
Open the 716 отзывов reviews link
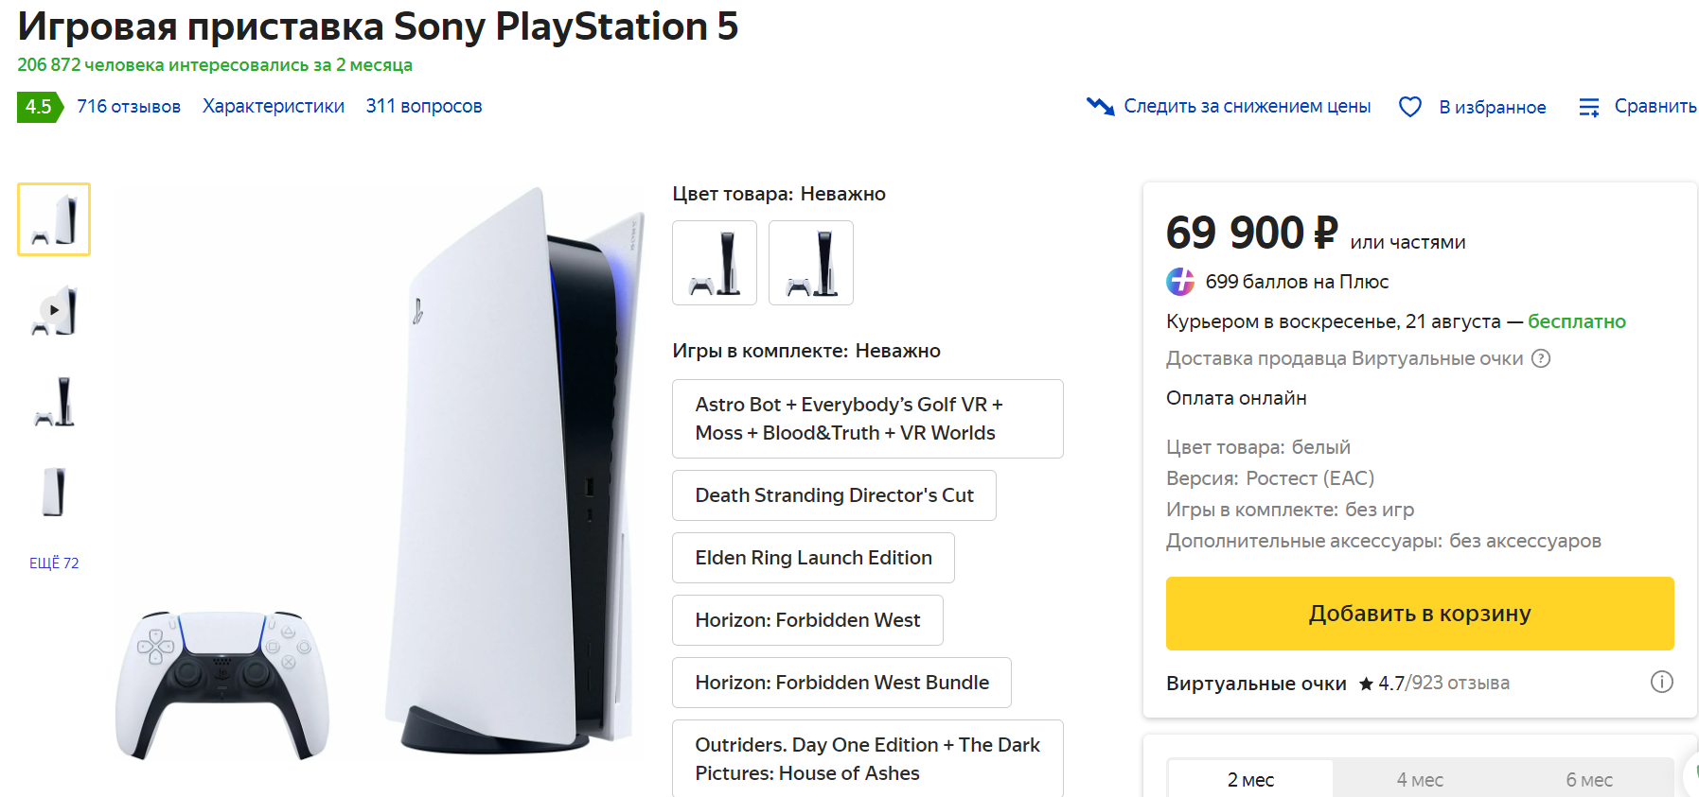point(129,107)
